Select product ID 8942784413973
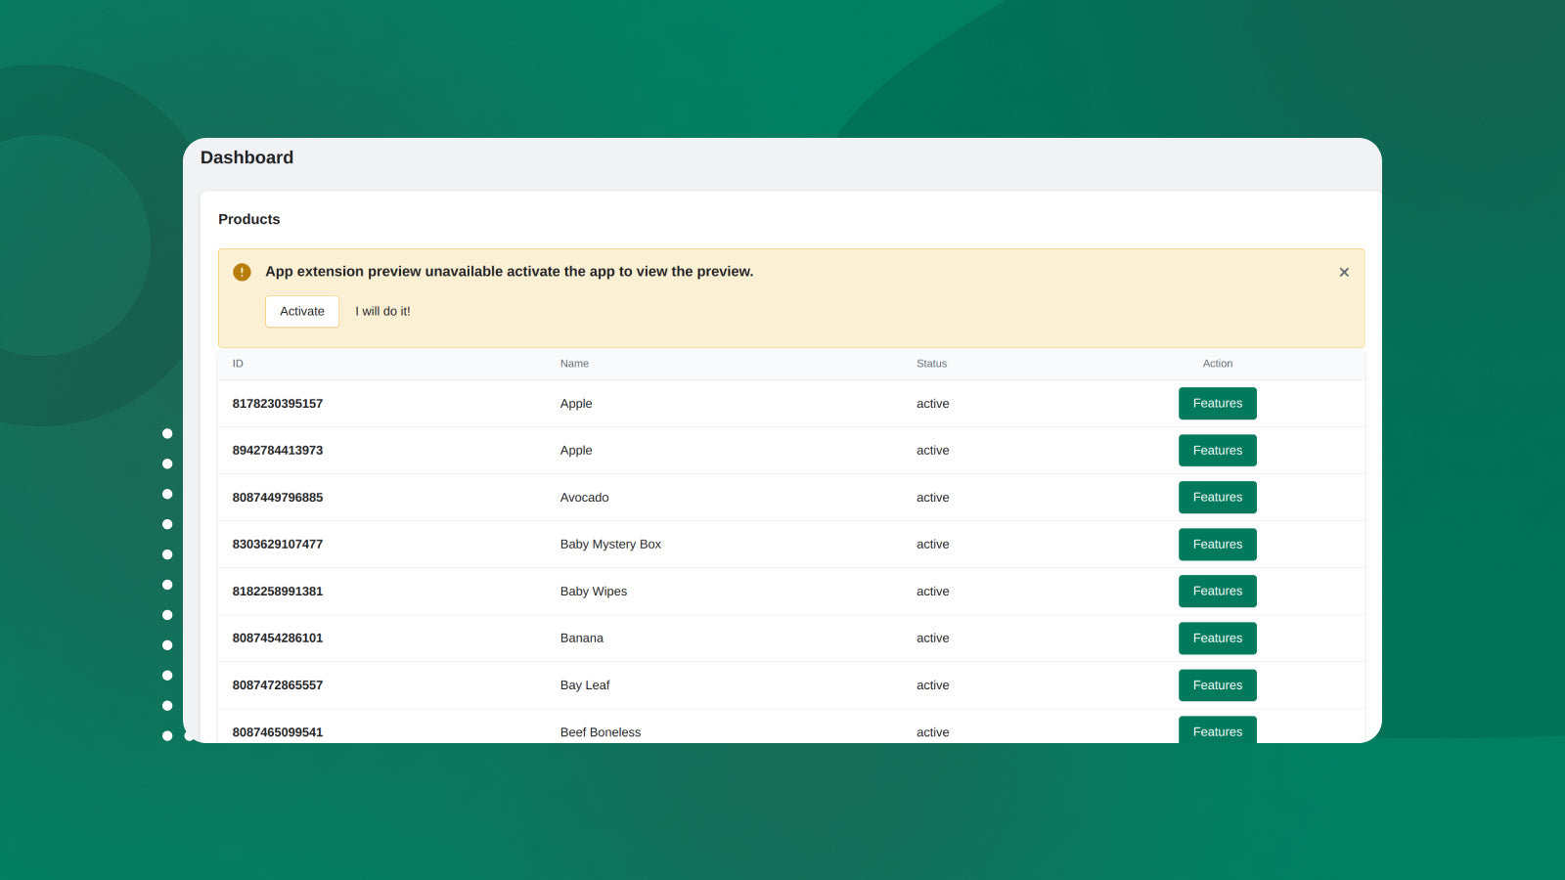The width and height of the screenshot is (1565, 880). 278,451
